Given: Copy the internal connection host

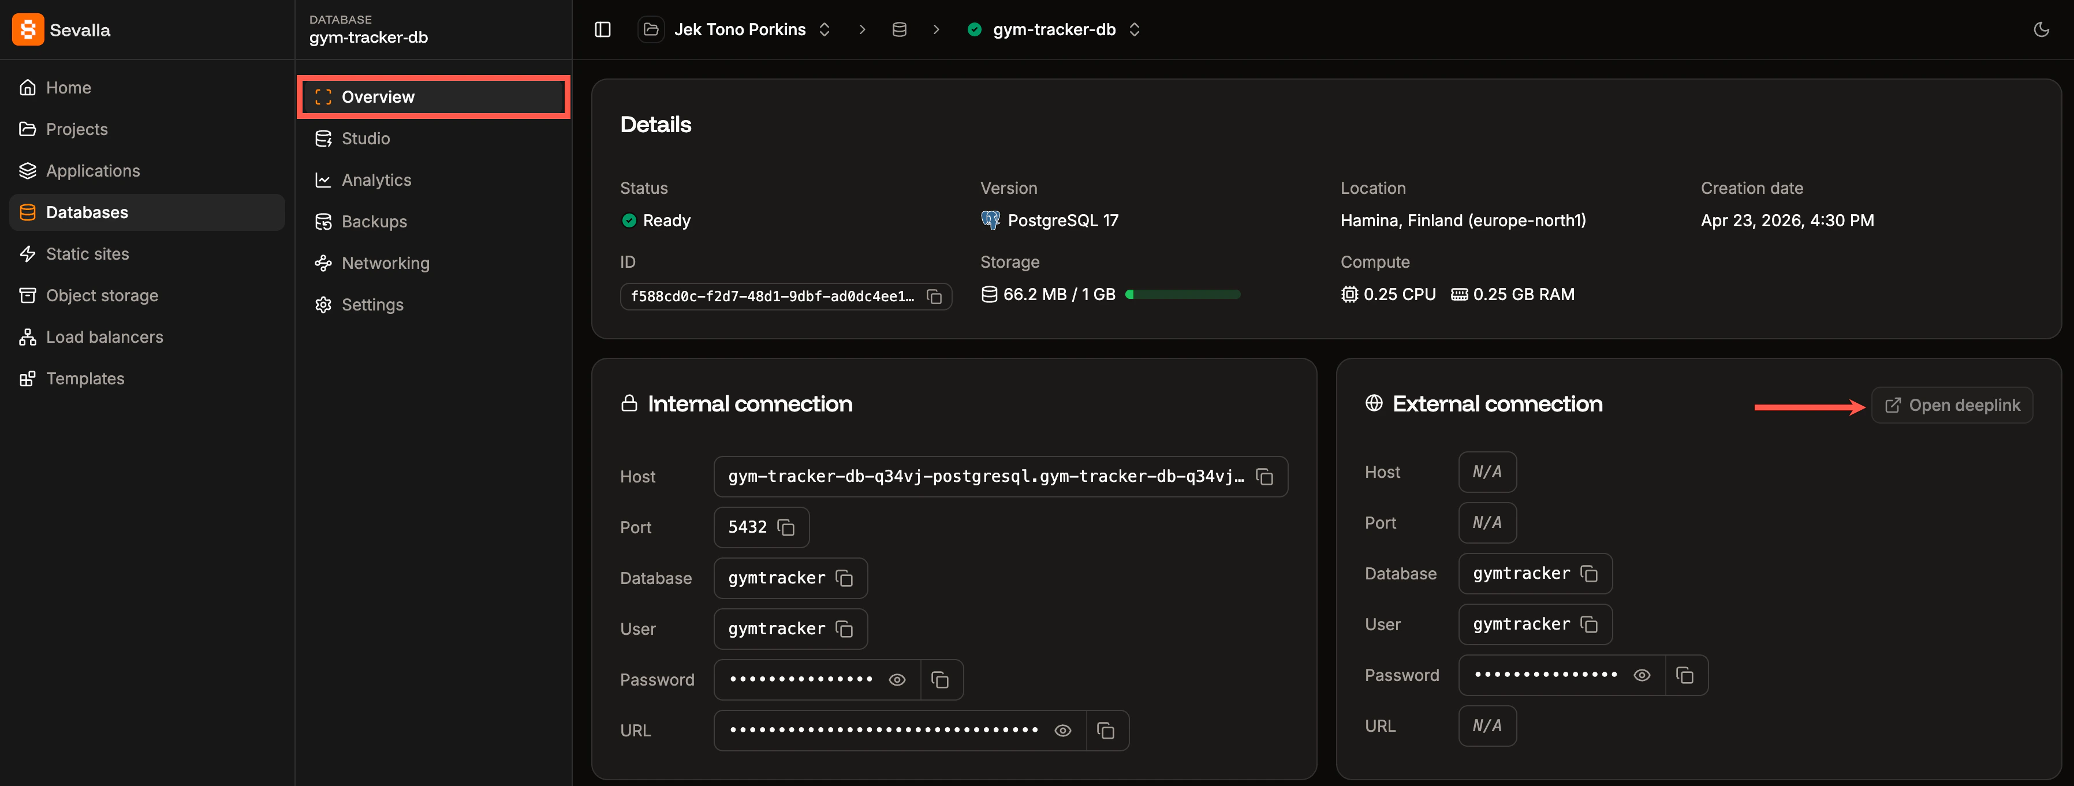Looking at the screenshot, I should tap(1265, 477).
